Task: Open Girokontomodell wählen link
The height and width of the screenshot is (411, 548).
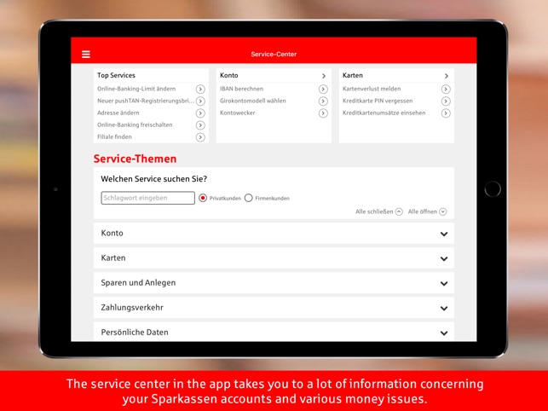Action: pyautogui.click(x=252, y=101)
